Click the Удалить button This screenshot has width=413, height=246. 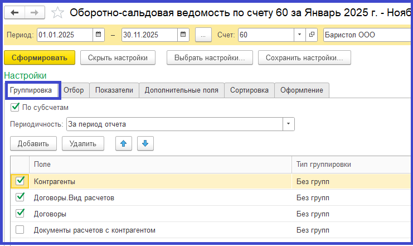[x=83, y=143]
